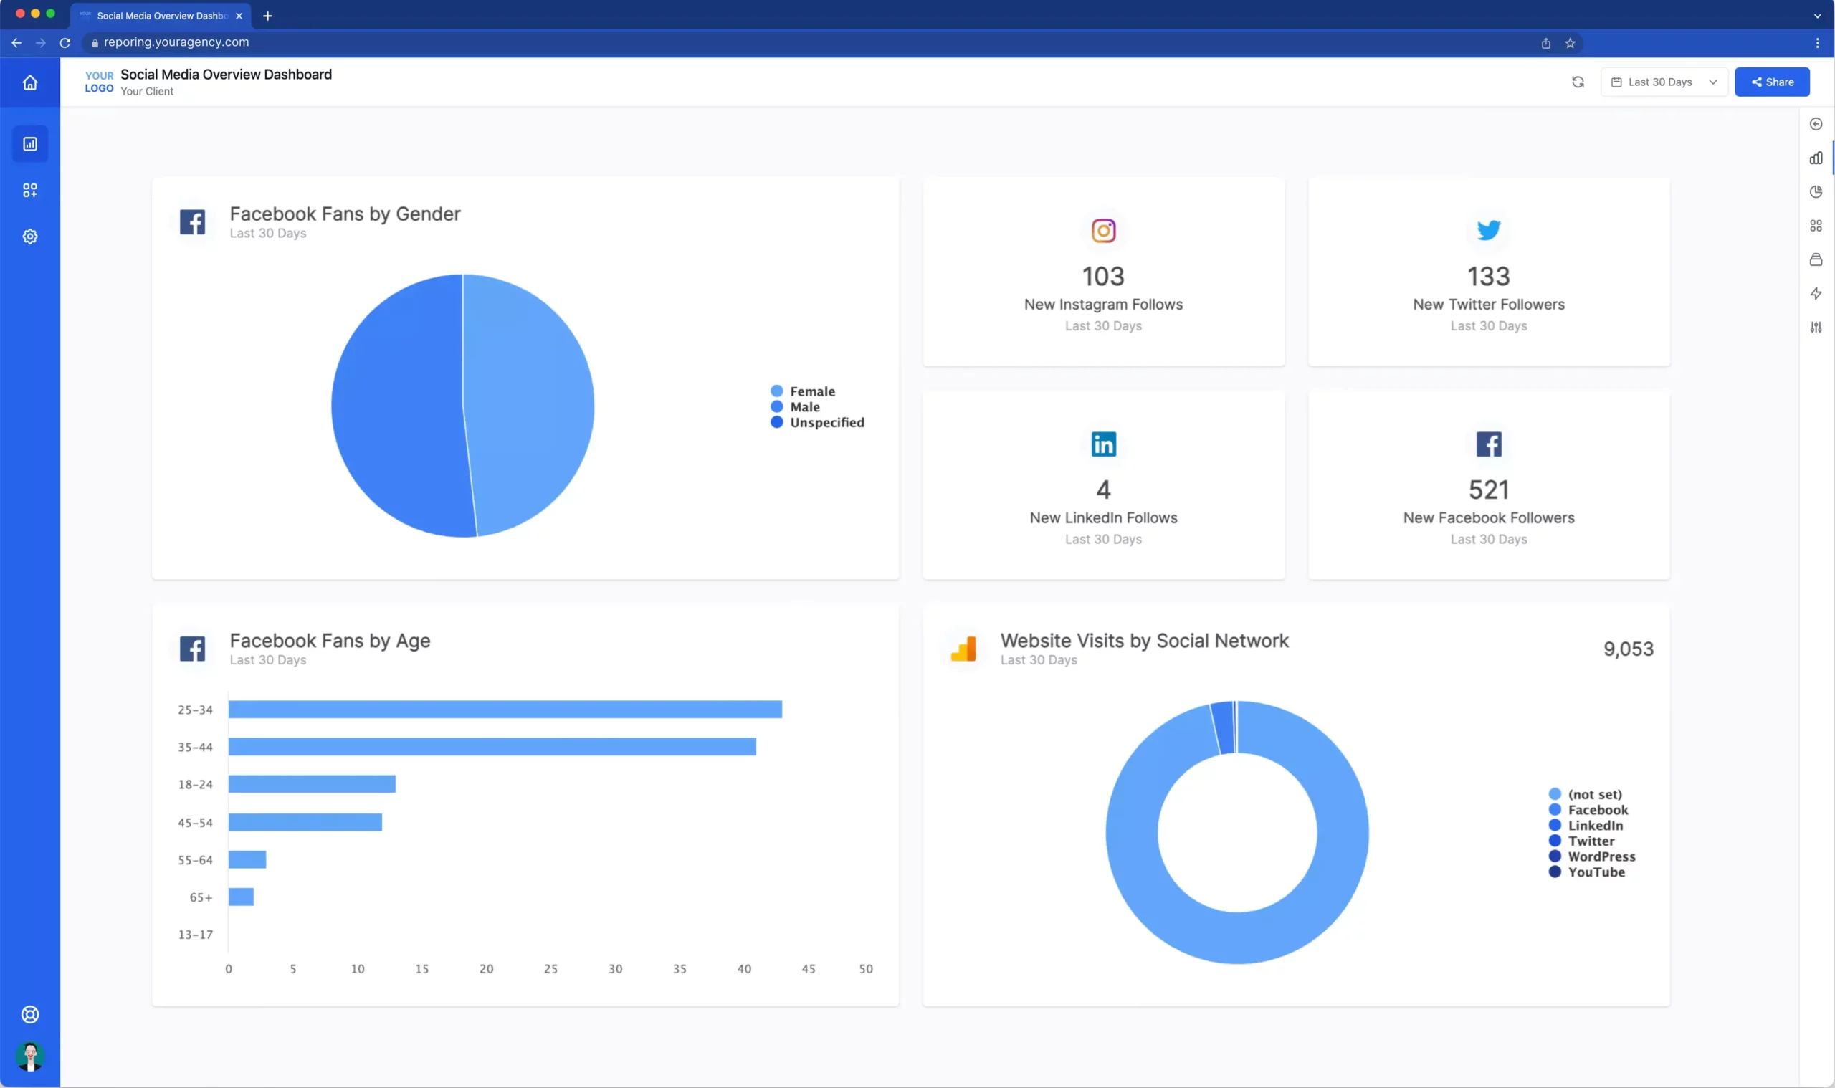Toggle the Unspecified legend entry
The height and width of the screenshot is (1088, 1835).
tap(817, 422)
